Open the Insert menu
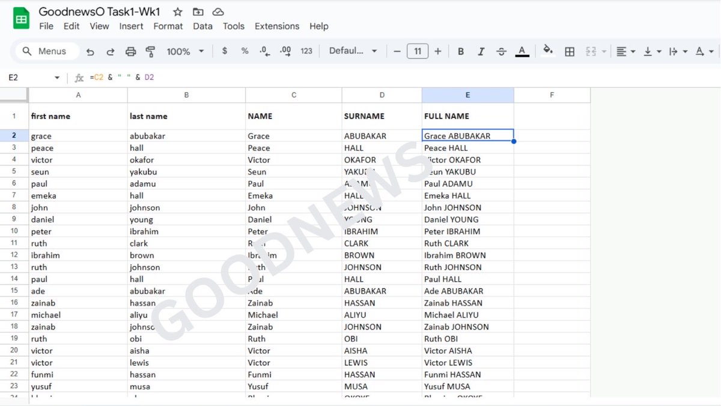 pyautogui.click(x=131, y=26)
